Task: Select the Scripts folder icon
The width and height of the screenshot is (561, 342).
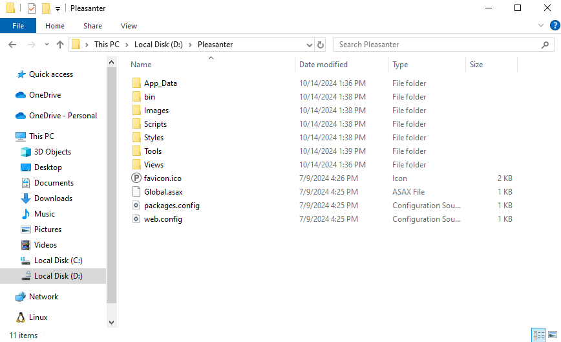Action: coord(136,123)
